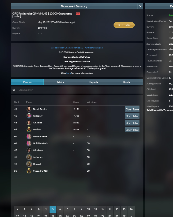This screenshot has height=217, width=173.
Task: Close the Tournament Summary panel
Action: 140,6
